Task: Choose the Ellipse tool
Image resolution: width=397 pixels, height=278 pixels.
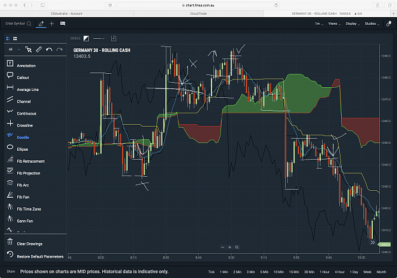Action: tap(17, 148)
